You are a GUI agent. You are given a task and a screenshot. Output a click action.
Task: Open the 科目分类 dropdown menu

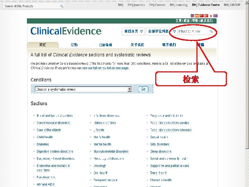pyautogui.click(x=133, y=31)
